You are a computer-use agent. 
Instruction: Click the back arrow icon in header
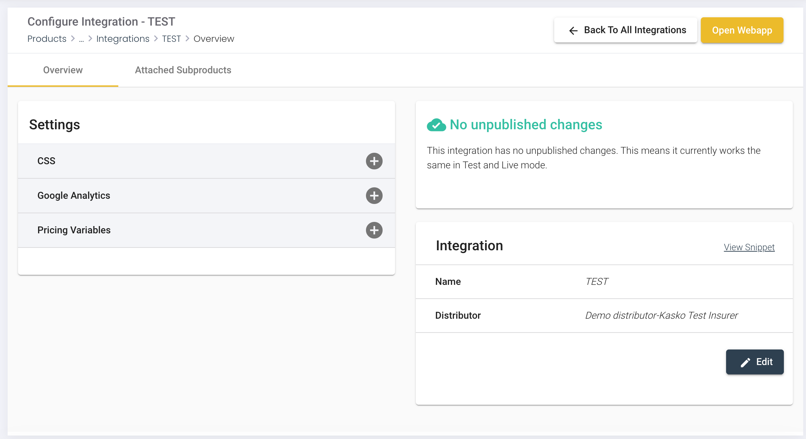(x=573, y=31)
